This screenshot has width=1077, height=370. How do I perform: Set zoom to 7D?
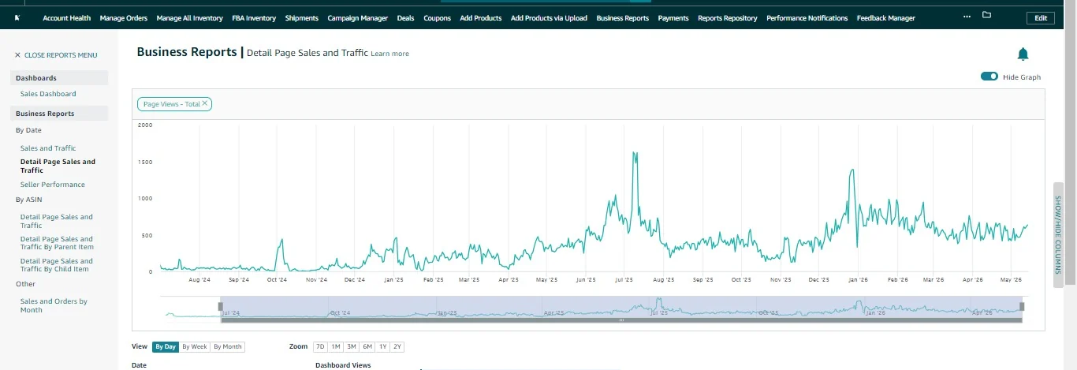(x=320, y=346)
